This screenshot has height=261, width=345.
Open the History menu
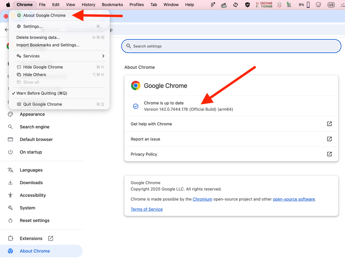pos(88,5)
